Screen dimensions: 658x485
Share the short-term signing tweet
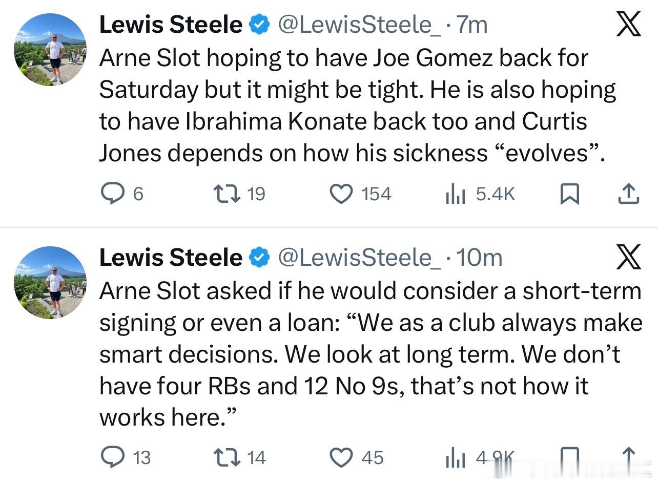pos(629,456)
